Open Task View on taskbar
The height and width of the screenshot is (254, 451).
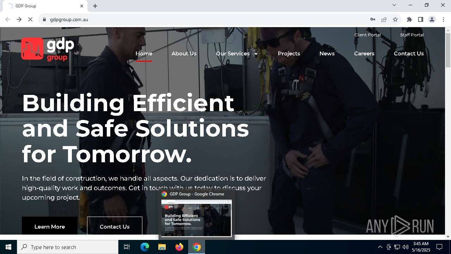[x=127, y=247]
